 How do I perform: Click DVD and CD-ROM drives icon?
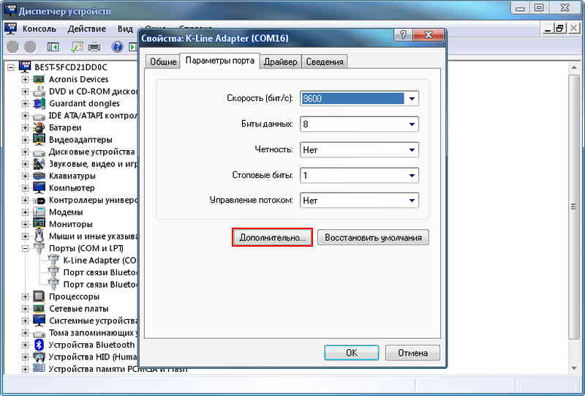tap(39, 91)
